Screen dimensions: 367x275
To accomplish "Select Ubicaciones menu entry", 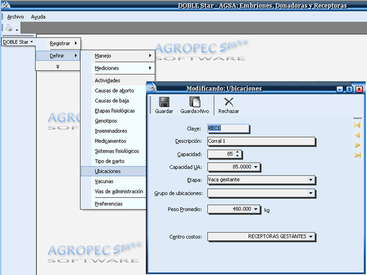I will pos(113,171).
